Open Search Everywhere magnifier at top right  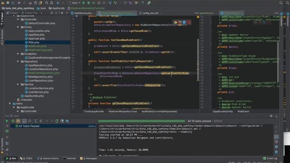pyautogui.click(x=281, y=3)
